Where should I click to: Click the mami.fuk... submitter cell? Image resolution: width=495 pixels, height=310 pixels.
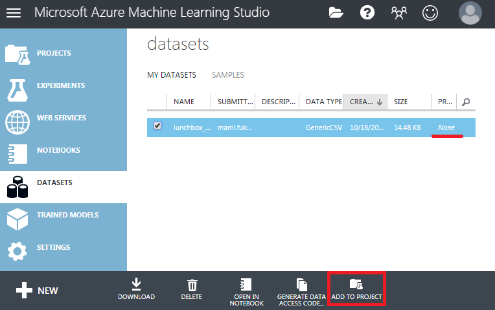(x=235, y=127)
